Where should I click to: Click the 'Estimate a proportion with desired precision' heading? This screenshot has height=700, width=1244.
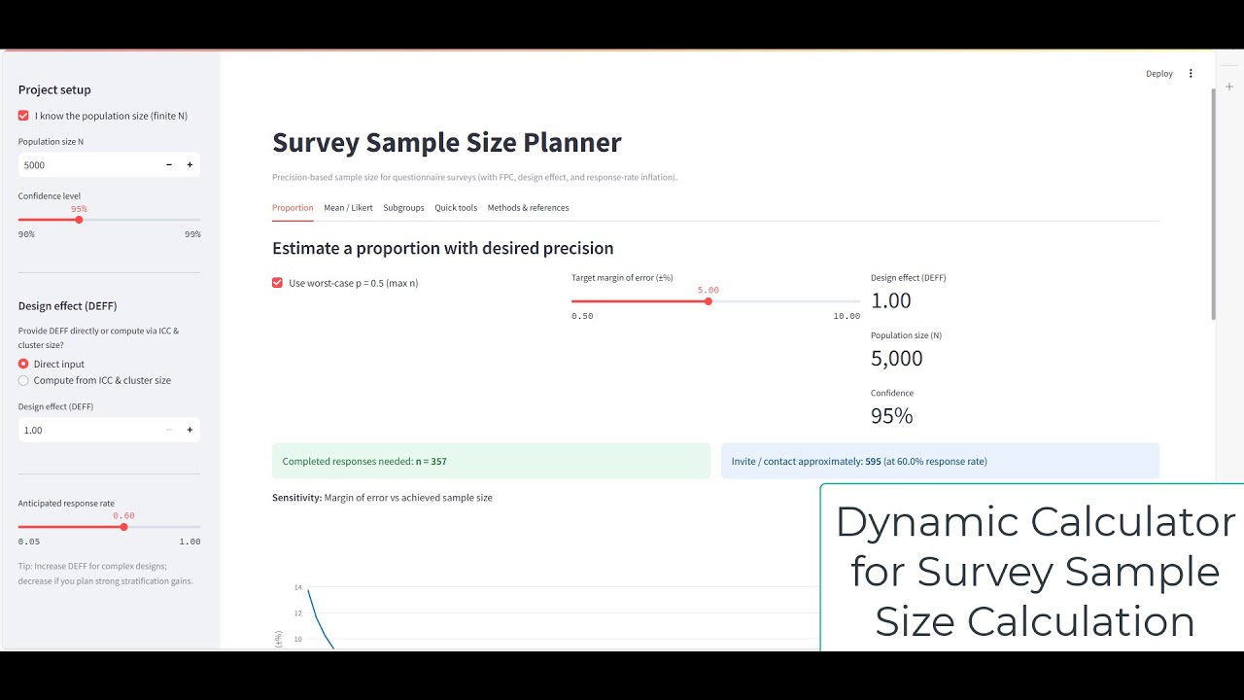click(x=442, y=248)
